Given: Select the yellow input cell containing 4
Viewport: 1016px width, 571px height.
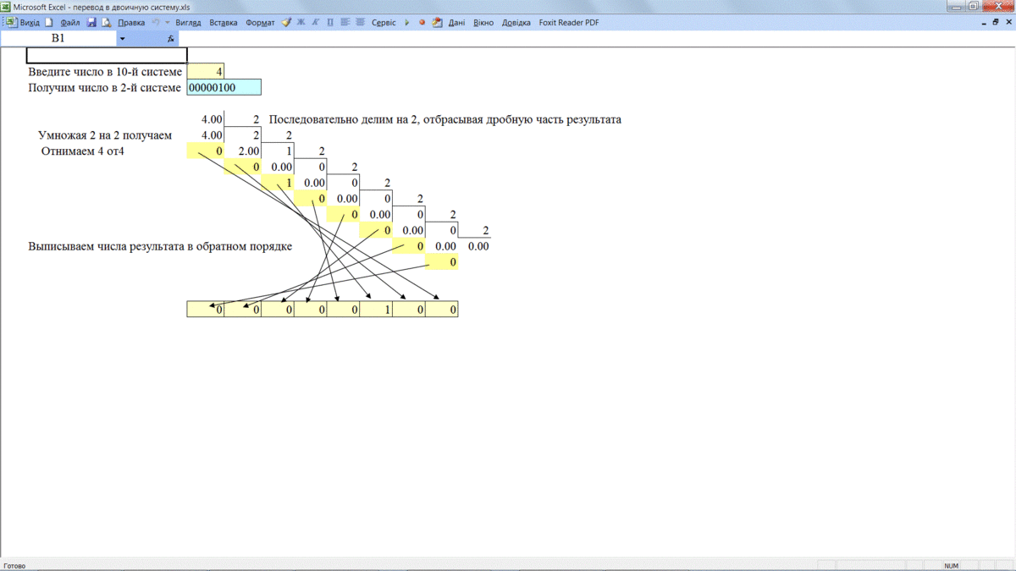Looking at the screenshot, I should tap(206, 72).
